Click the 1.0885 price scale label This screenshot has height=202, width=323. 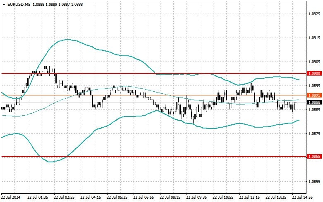(314, 109)
